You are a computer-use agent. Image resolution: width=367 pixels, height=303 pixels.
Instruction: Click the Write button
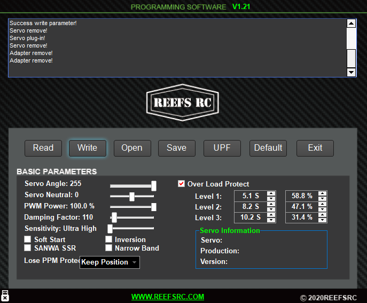coord(88,148)
